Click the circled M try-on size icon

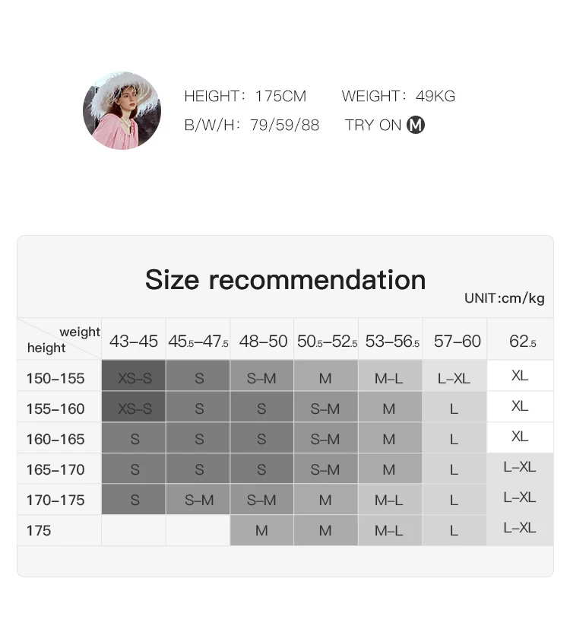[x=416, y=125]
